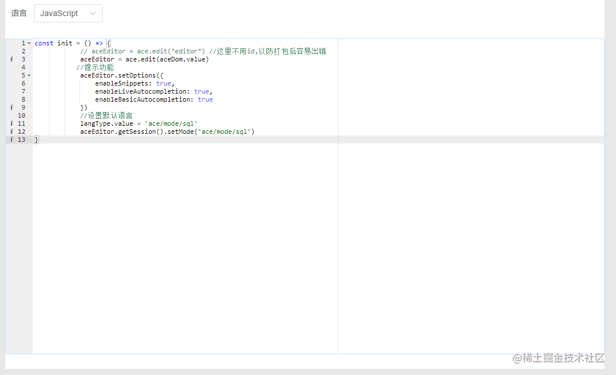Image resolution: width=616 pixels, height=375 pixels.
Task: Click the info annotation beside line 11
Action: (11, 123)
